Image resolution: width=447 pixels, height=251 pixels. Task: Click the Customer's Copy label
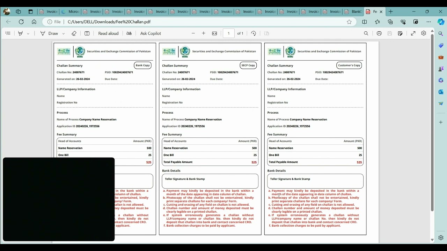click(349, 65)
